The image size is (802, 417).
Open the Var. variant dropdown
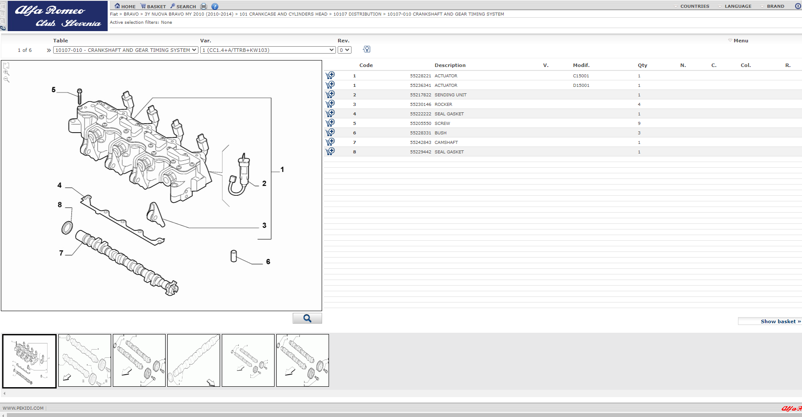coord(268,50)
